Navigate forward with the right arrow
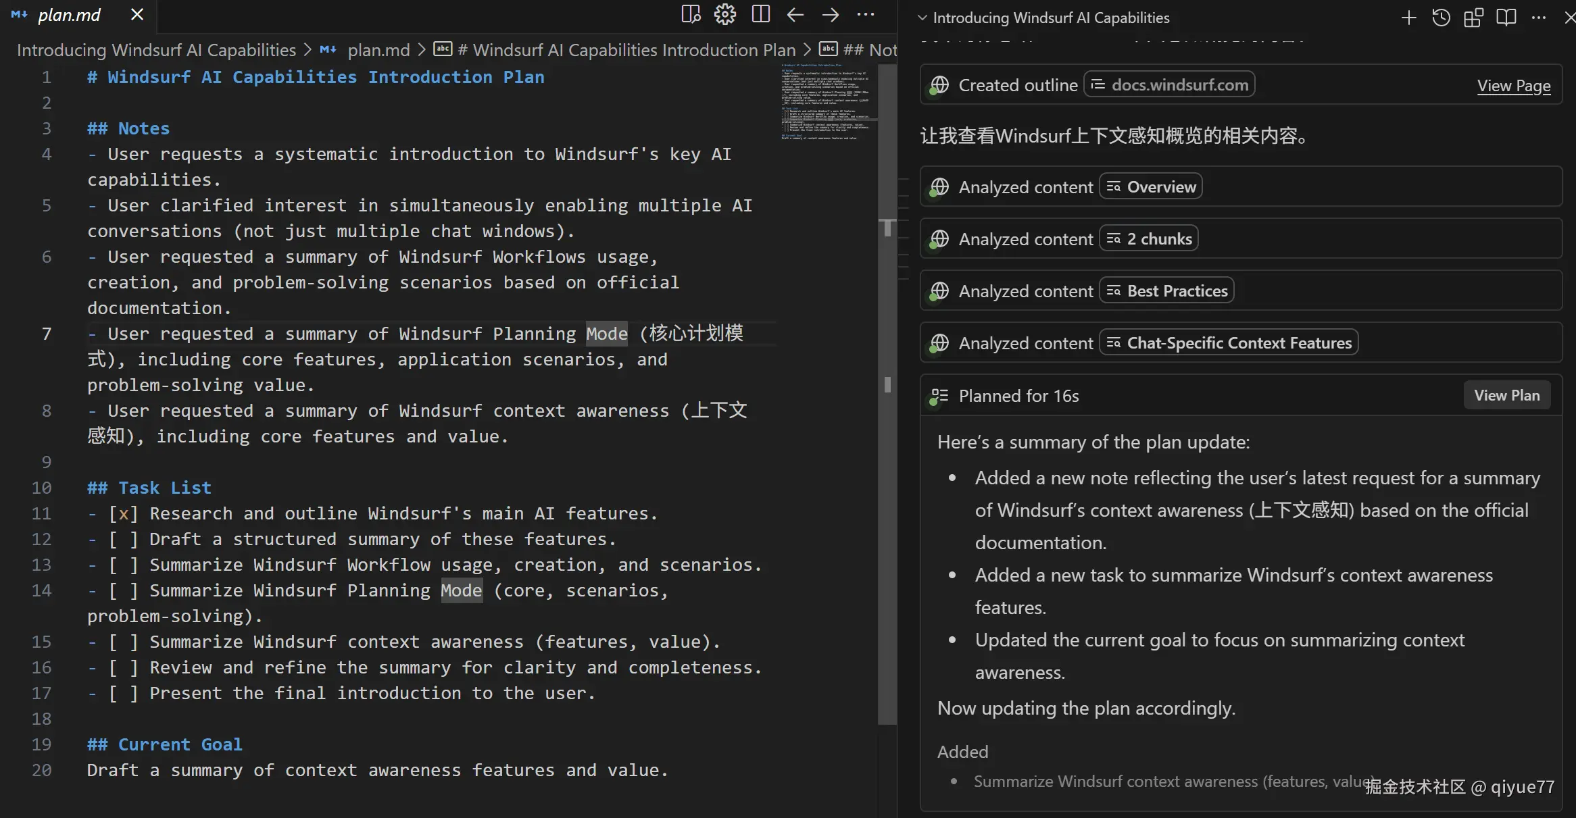1576x818 pixels. point(831,14)
